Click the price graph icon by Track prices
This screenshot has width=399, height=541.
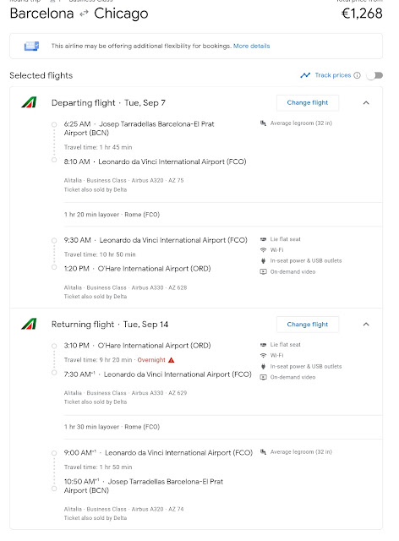305,75
